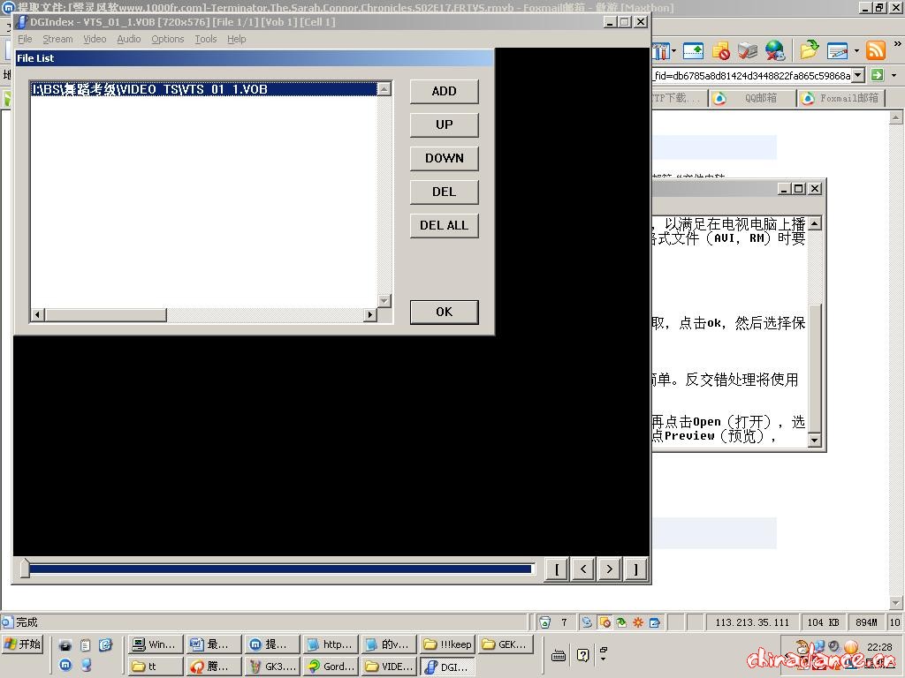Image resolution: width=905 pixels, height=678 pixels.
Task: Click the 开始 Start button on taskbar
Action: point(23,644)
